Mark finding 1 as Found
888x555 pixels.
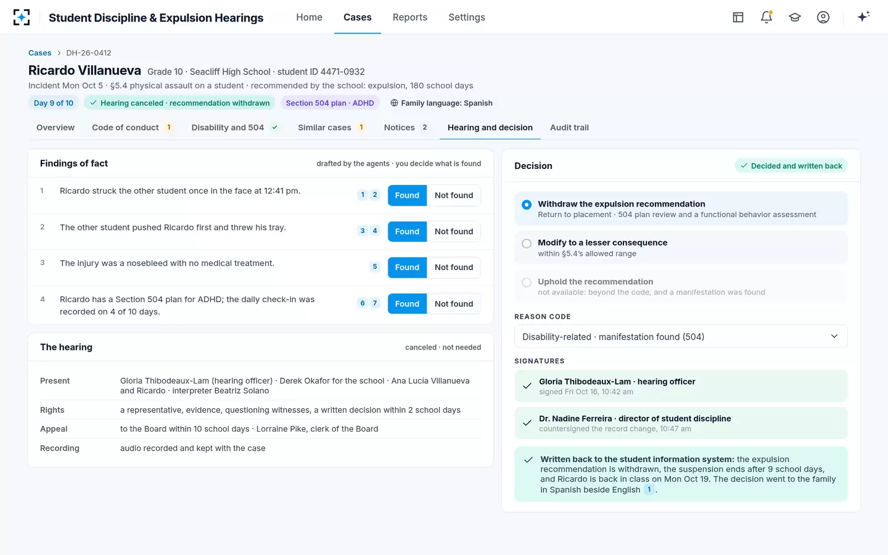(x=407, y=195)
